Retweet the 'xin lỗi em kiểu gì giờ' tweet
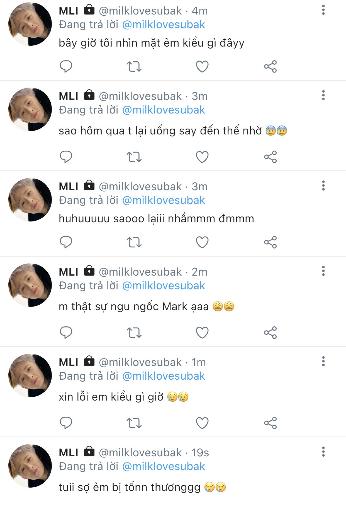 pyautogui.click(x=134, y=423)
